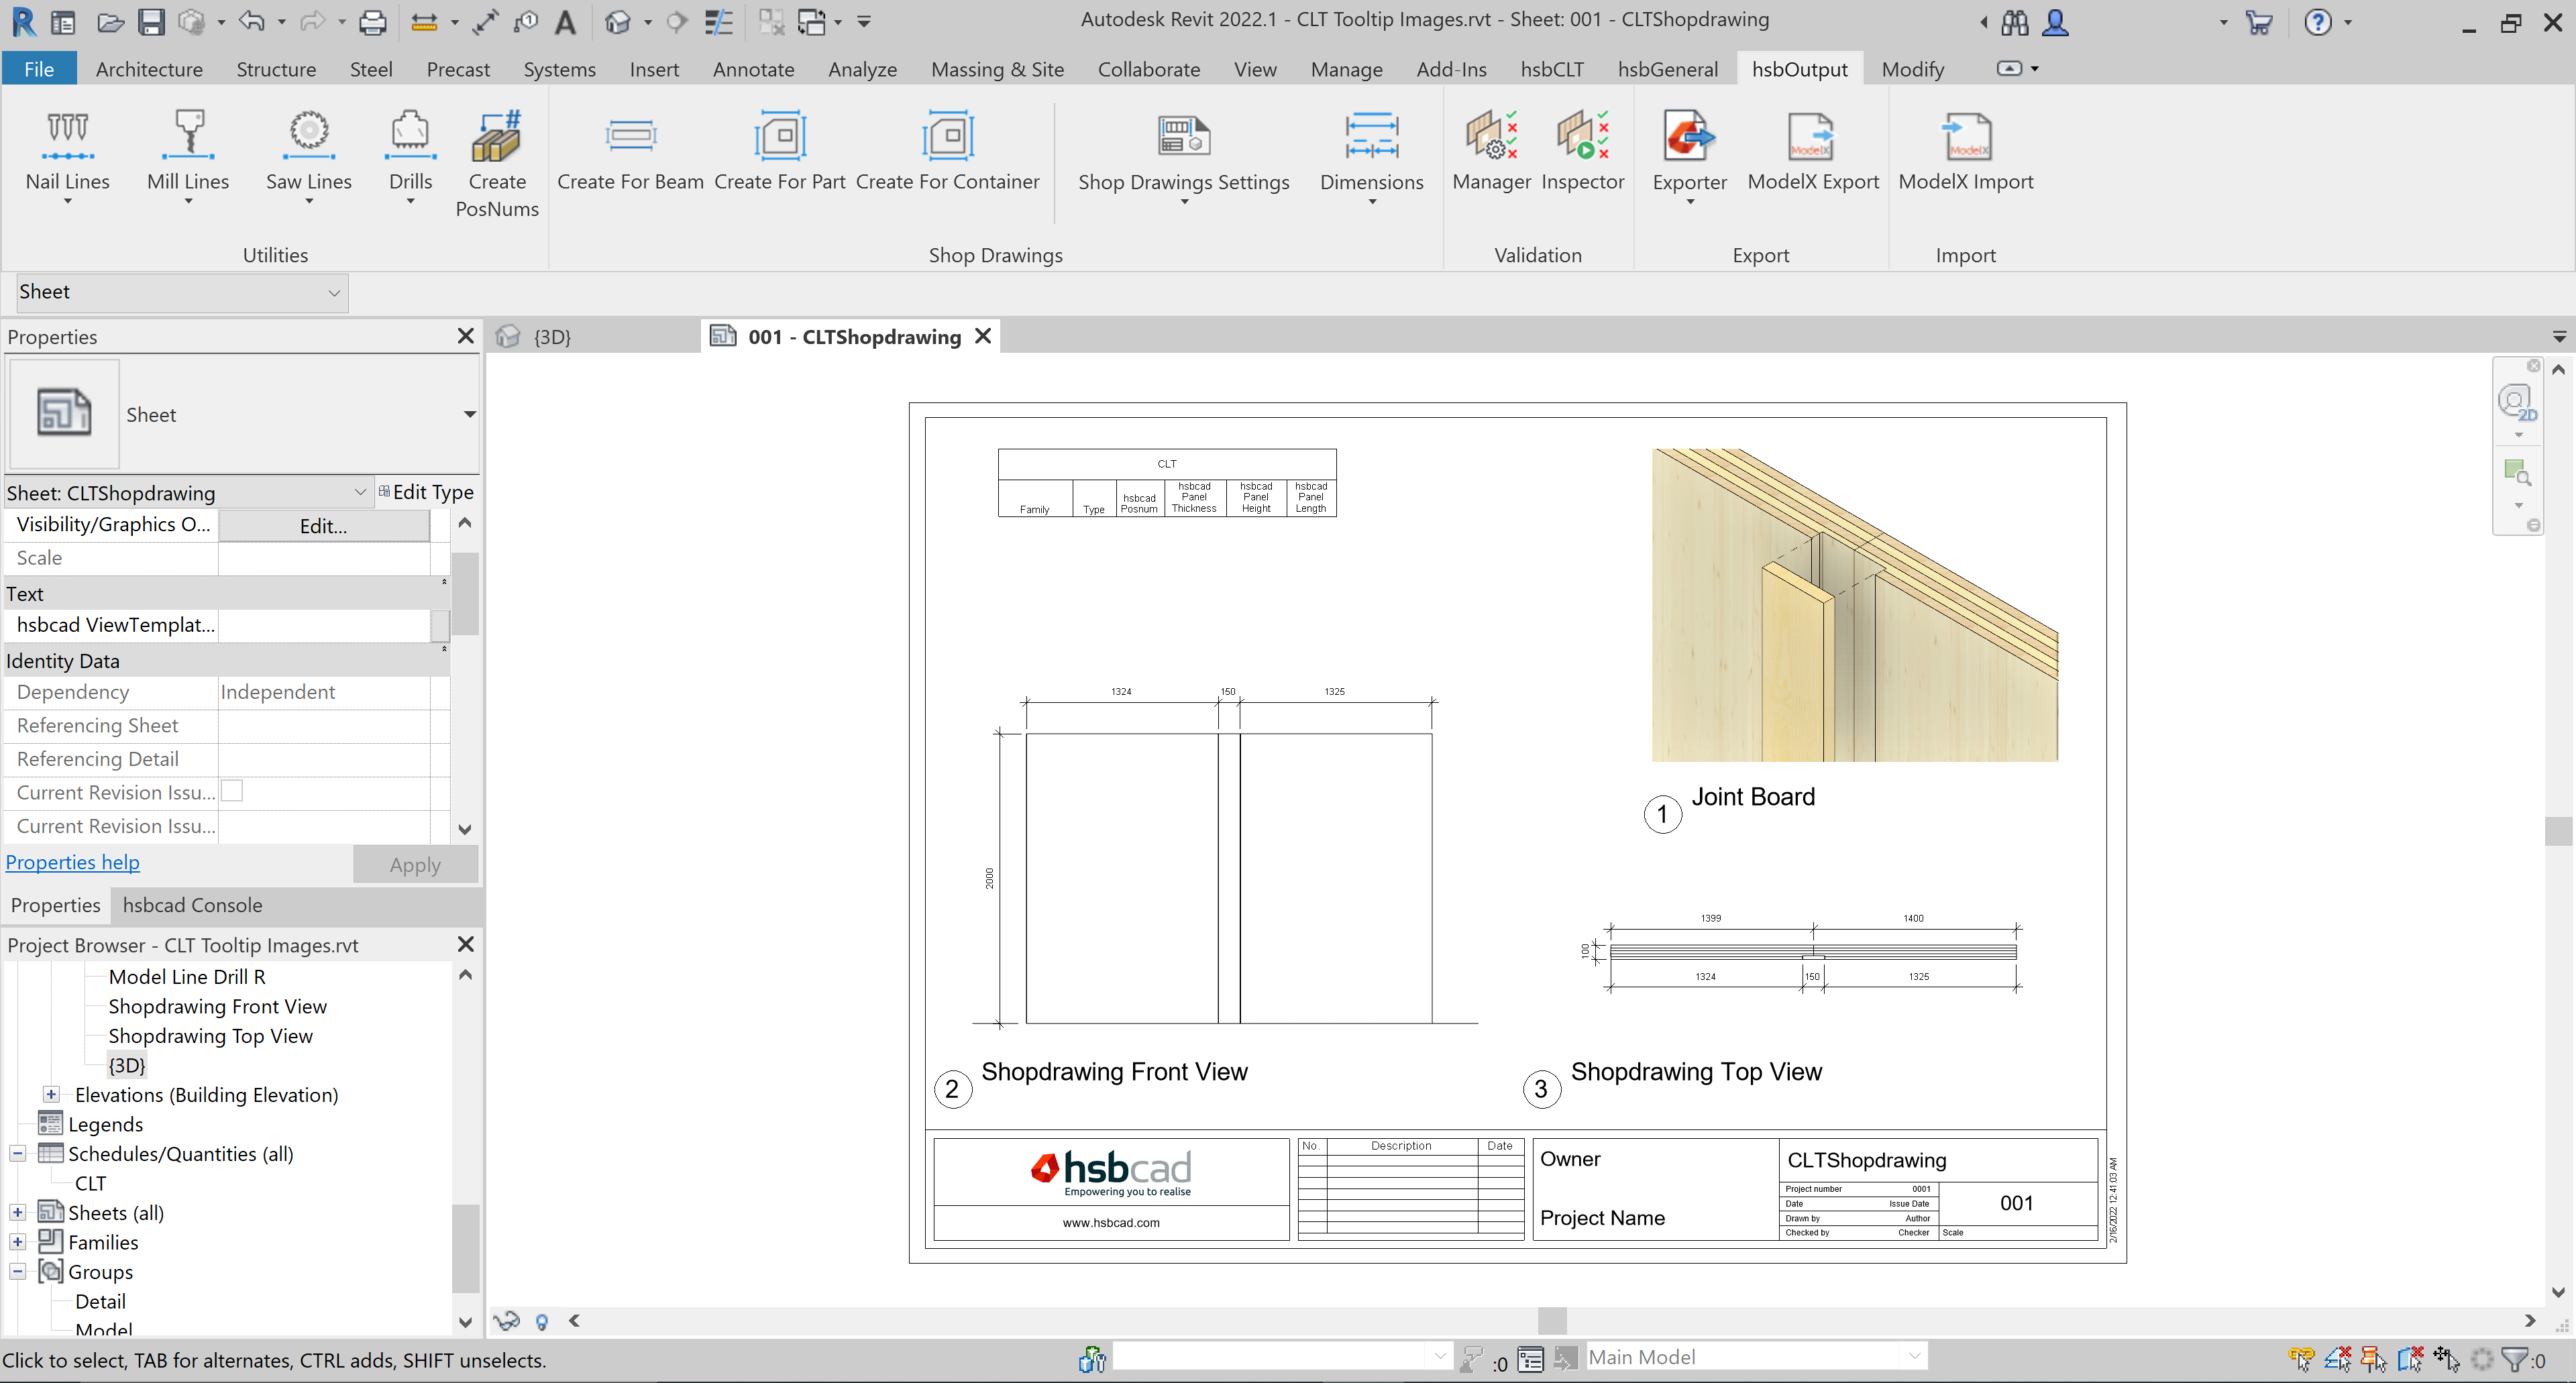Collapse the Schedules/Quantities tree node
The height and width of the screenshot is (1383, 2576).
(18, 1153)
